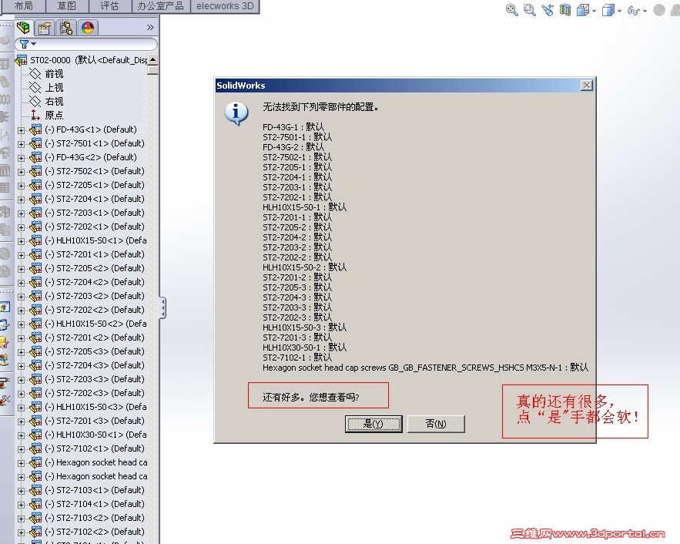Click the 无法找到下列零部件的配置 message text
This screenshot has width=680, height=544.
(x=320, y=106)
